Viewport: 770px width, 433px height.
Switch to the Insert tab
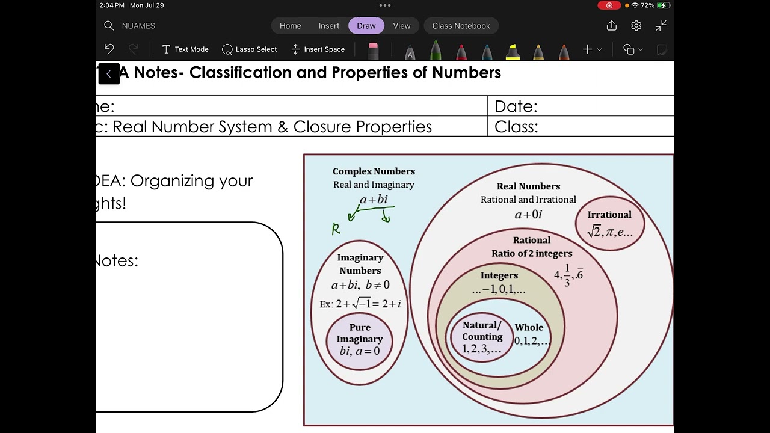pyautogui.click(x=329, y=26)
